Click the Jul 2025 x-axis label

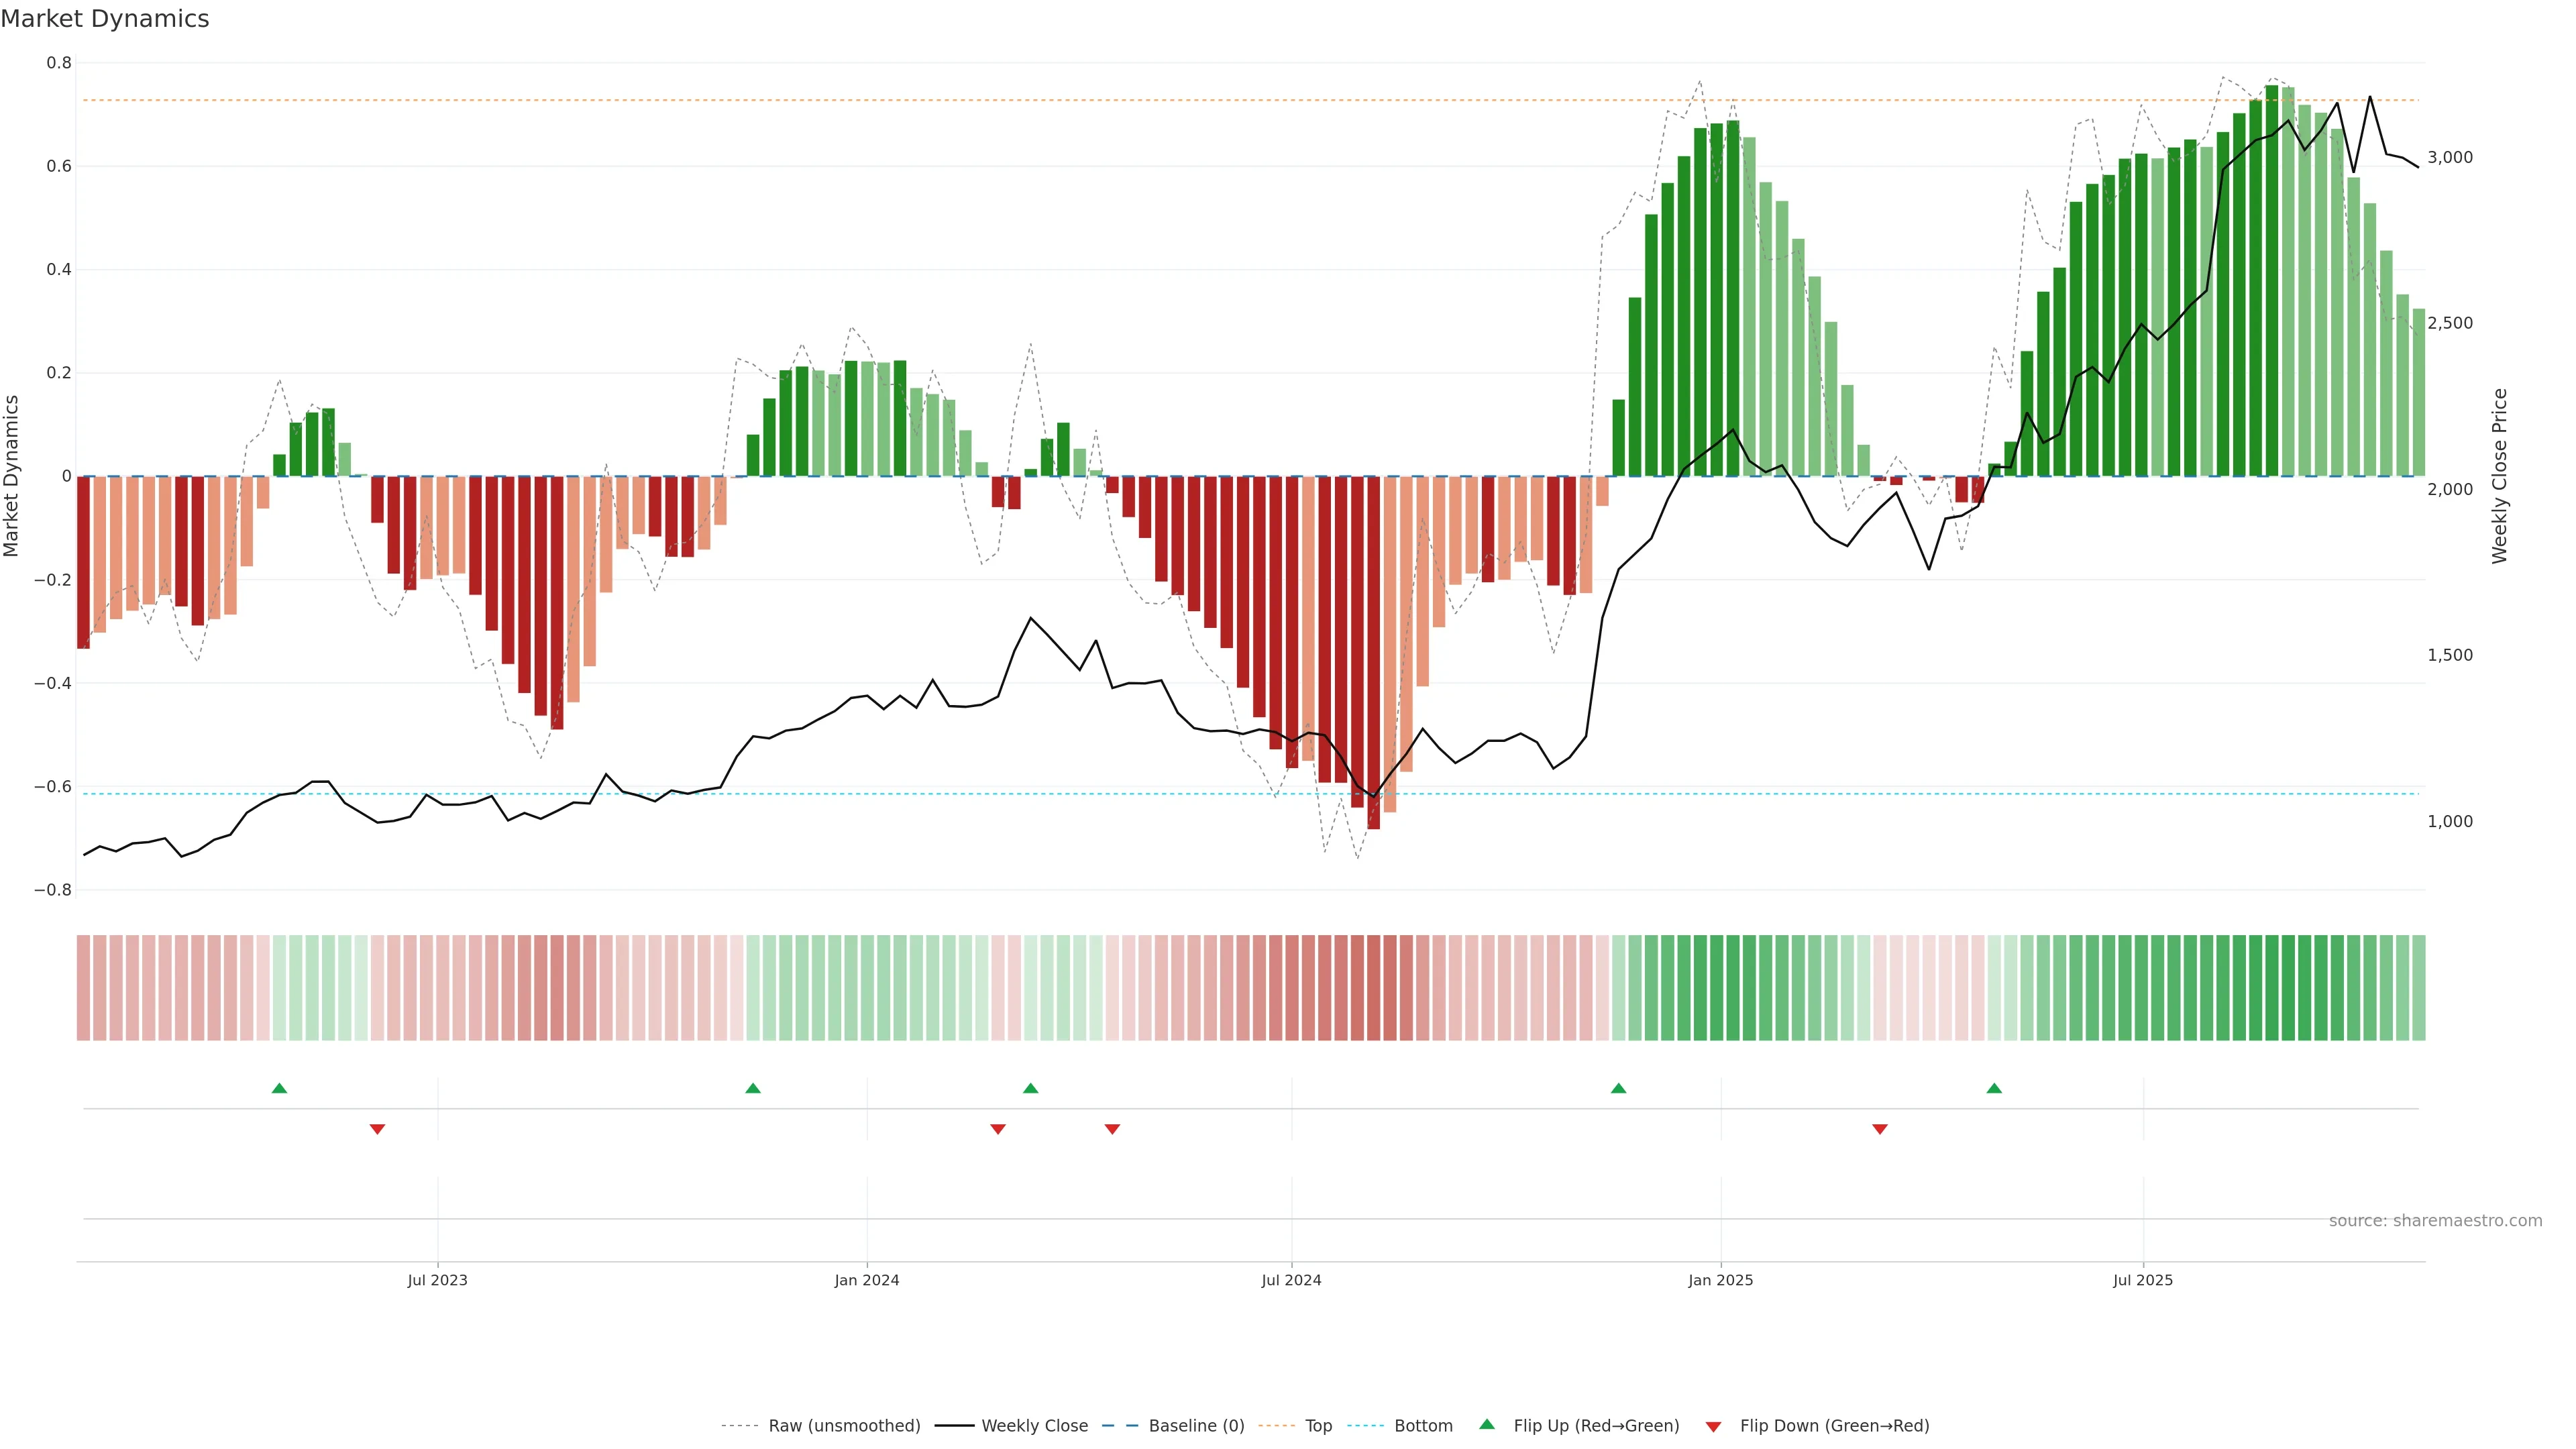click(2142, 1280)
